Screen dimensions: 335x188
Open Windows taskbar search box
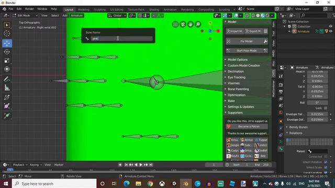(54, 183)
